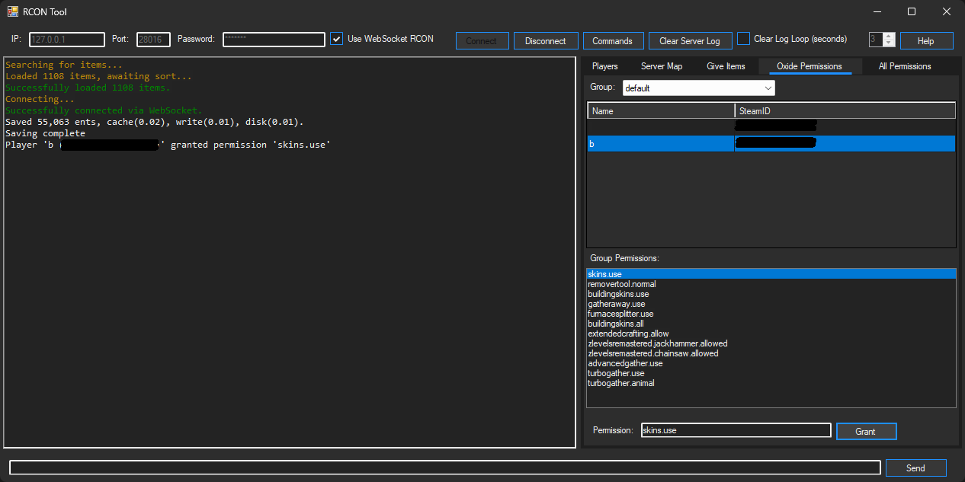Click the Disconnect button
965x482 pixels.
(x=546, y=40)
